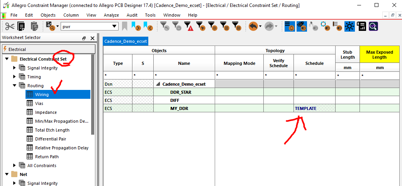402x186 pixels.
Task: Open the Find options dropdown arrow
Action: (x=58, y=26)
